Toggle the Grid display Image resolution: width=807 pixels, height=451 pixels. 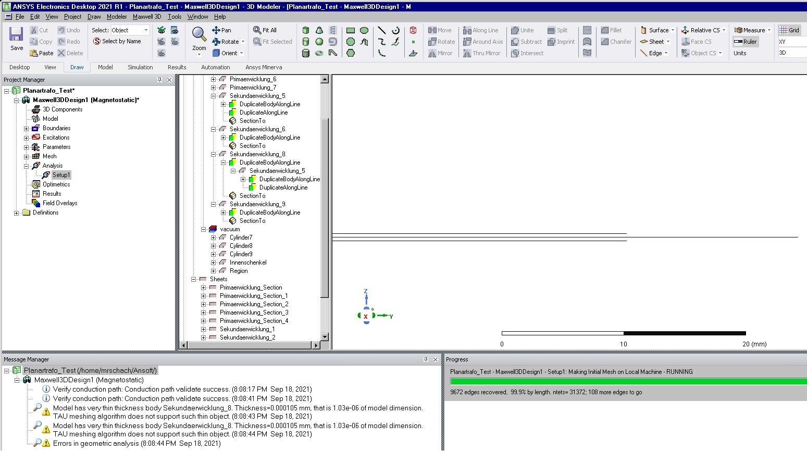789,30
